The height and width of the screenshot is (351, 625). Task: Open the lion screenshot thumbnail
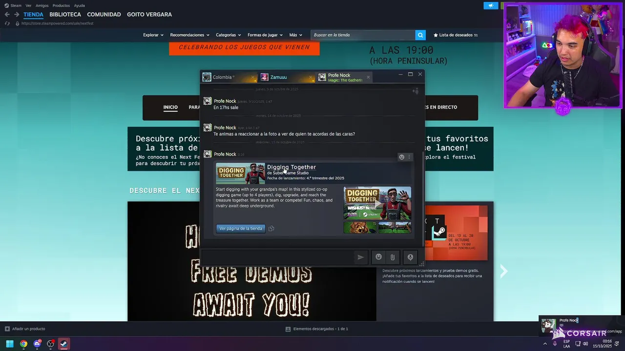point(360,227)
